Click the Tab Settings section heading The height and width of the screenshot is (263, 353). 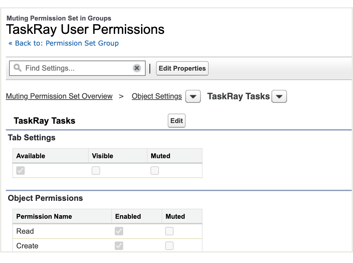pyautogui.click(x=32, y=137)
